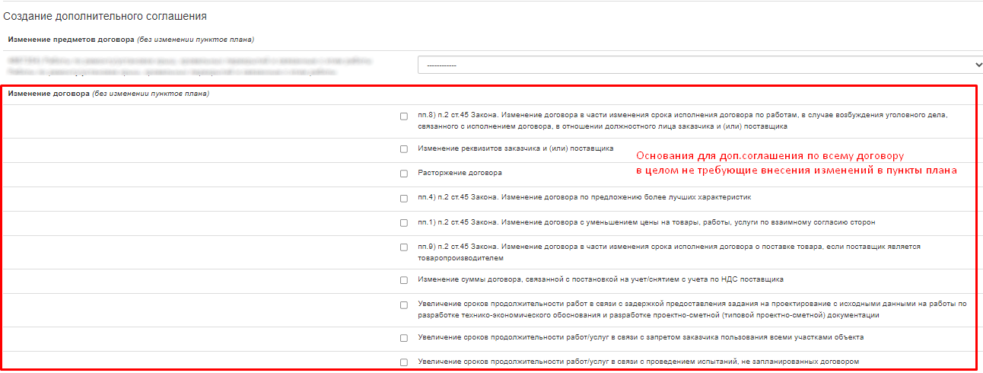Click the chevron arrow of the subject dropdown
This screenshot has height=373, width=983.
pyautogui.click(x=969, y=65)
